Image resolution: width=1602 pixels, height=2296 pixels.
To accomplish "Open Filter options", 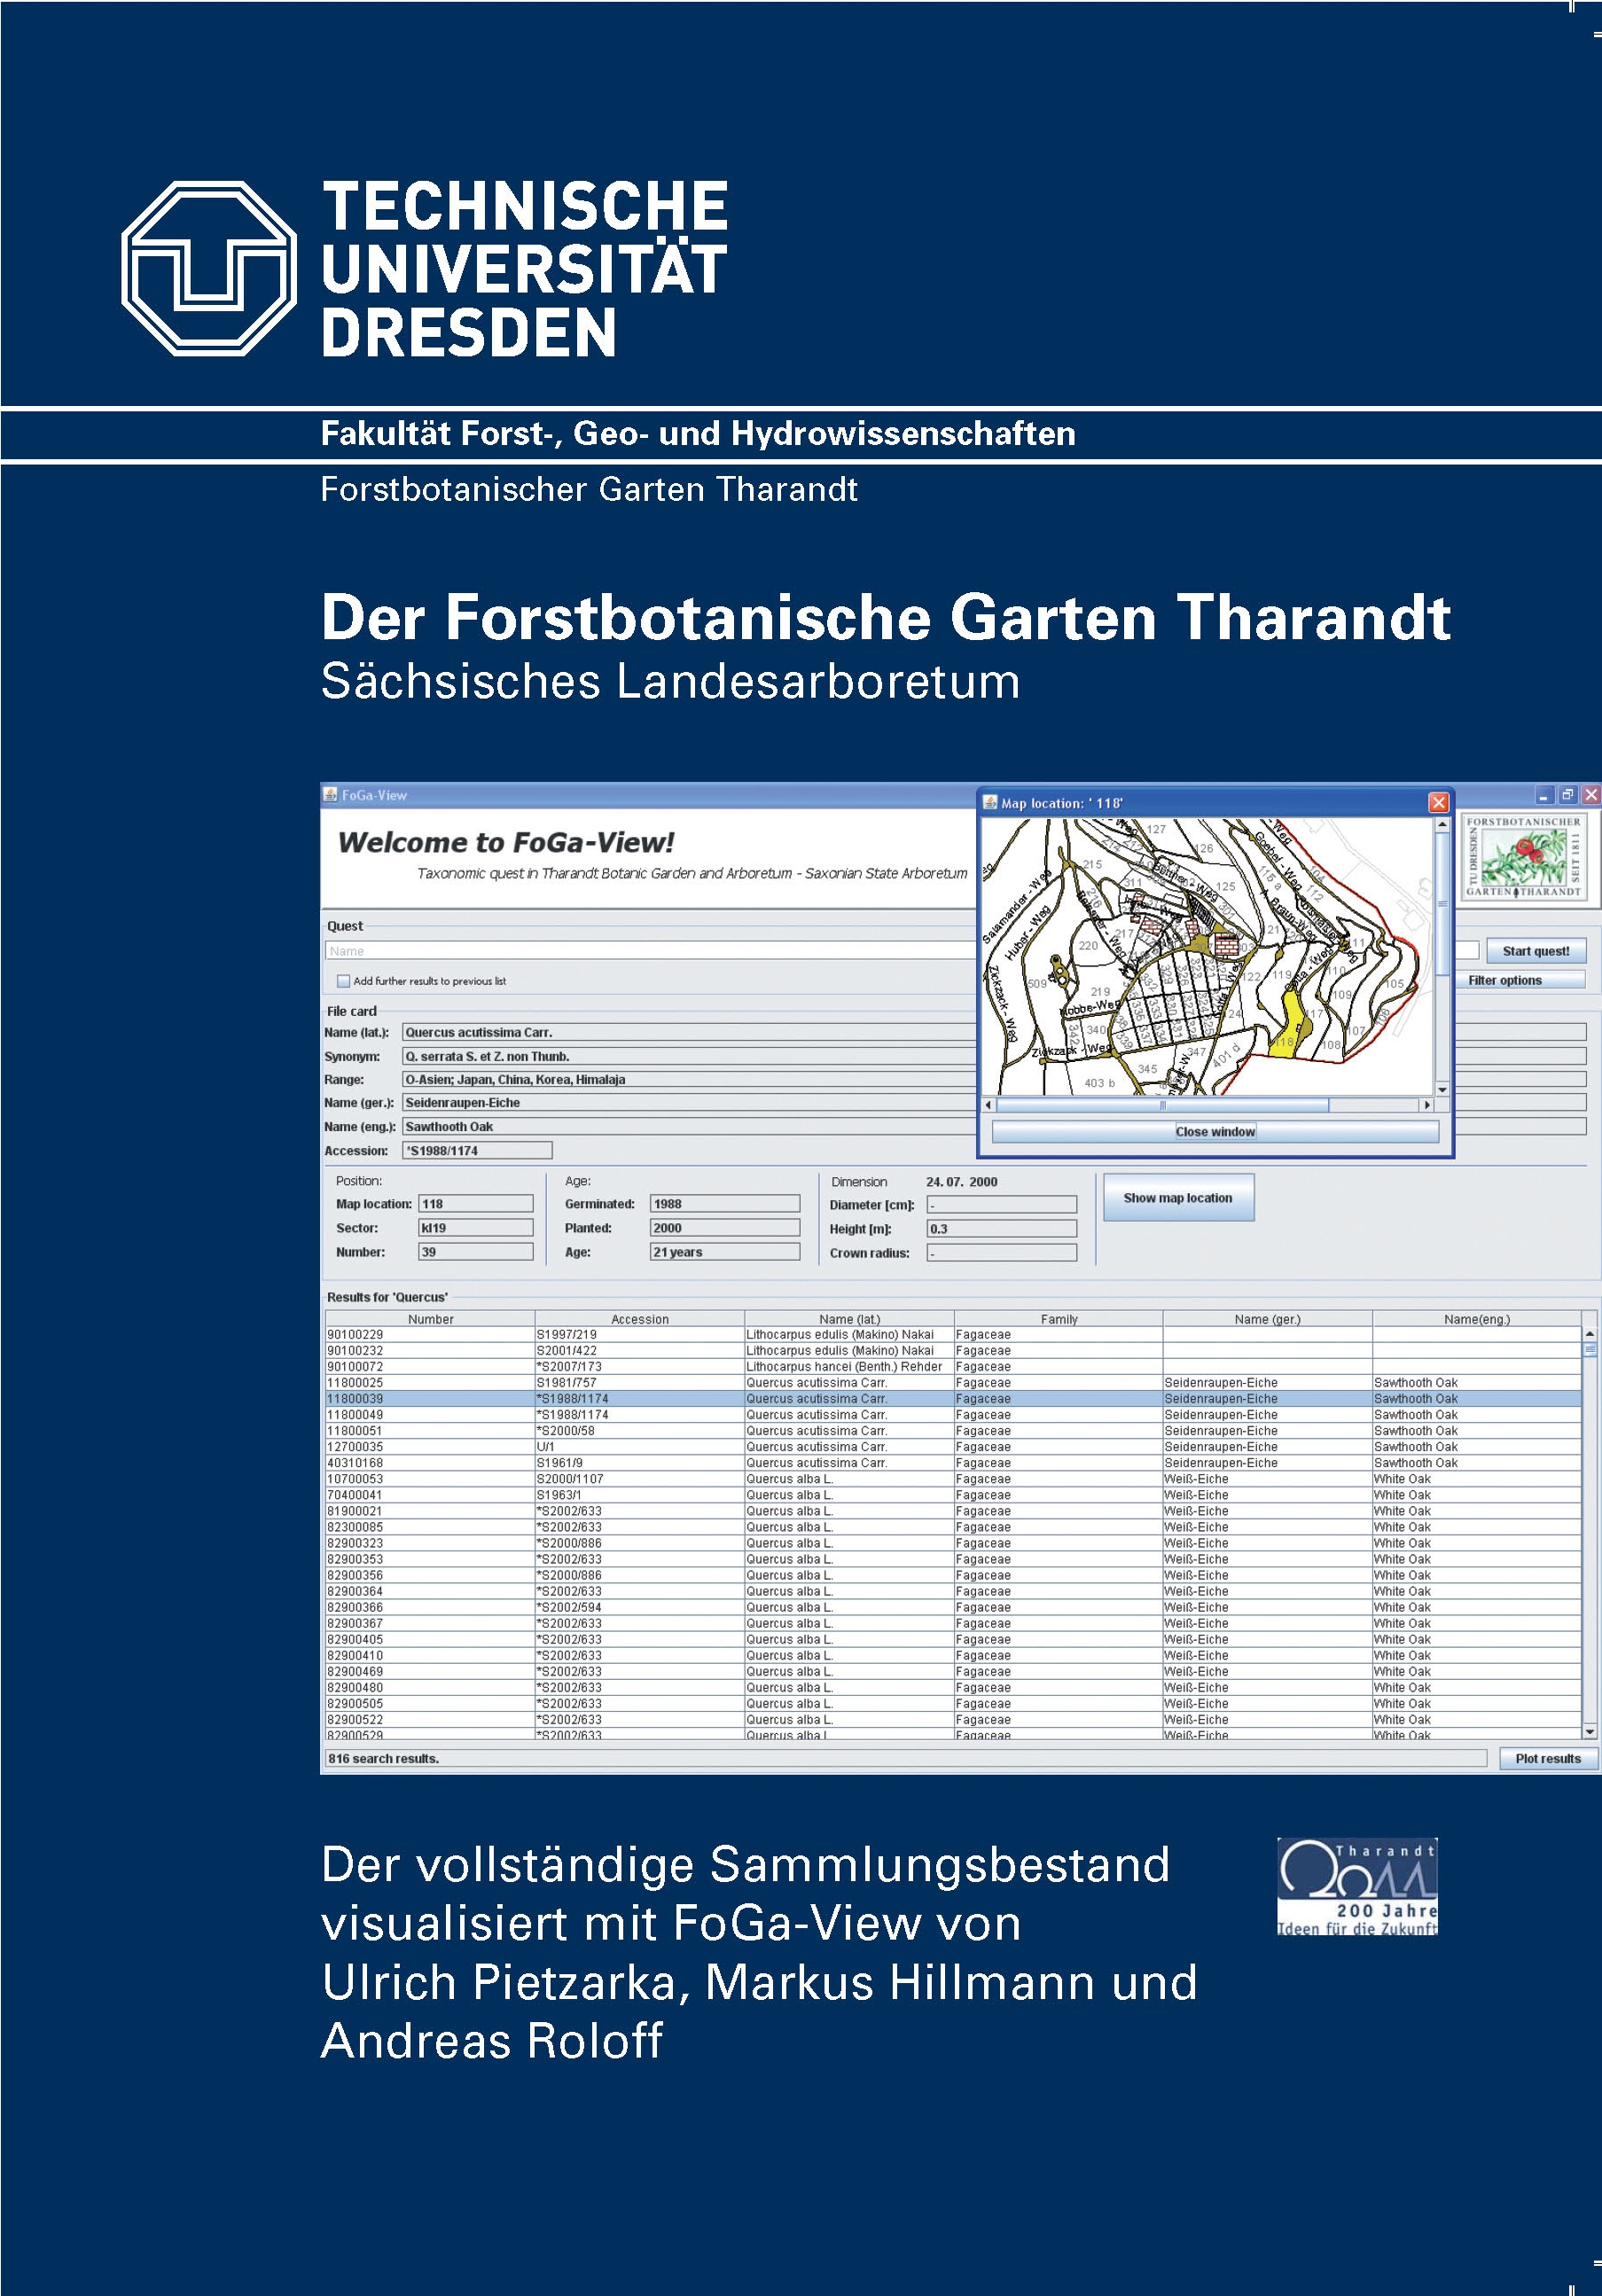I will [x=1520, y=980].
